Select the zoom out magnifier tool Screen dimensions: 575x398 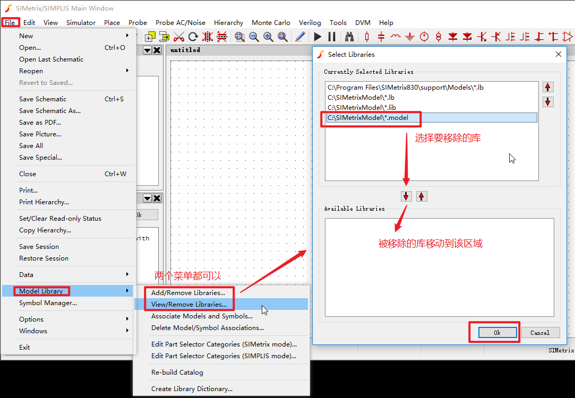pos(254,37)
